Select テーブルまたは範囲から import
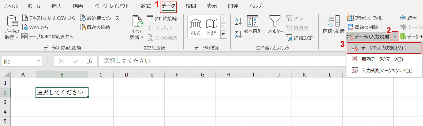 tap(47, 37)
